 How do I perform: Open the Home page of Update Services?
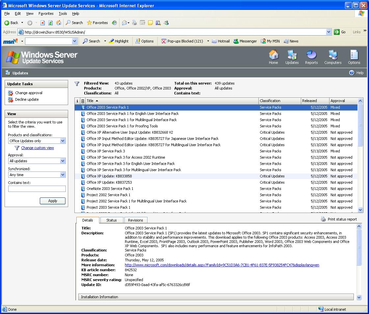(274, 57)
